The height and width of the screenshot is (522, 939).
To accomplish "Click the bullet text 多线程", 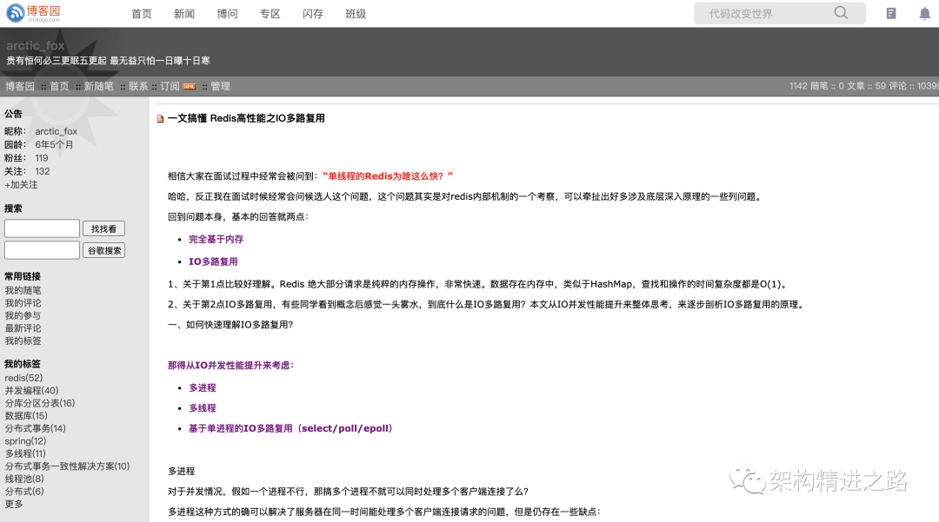I will tap(203, 408).
